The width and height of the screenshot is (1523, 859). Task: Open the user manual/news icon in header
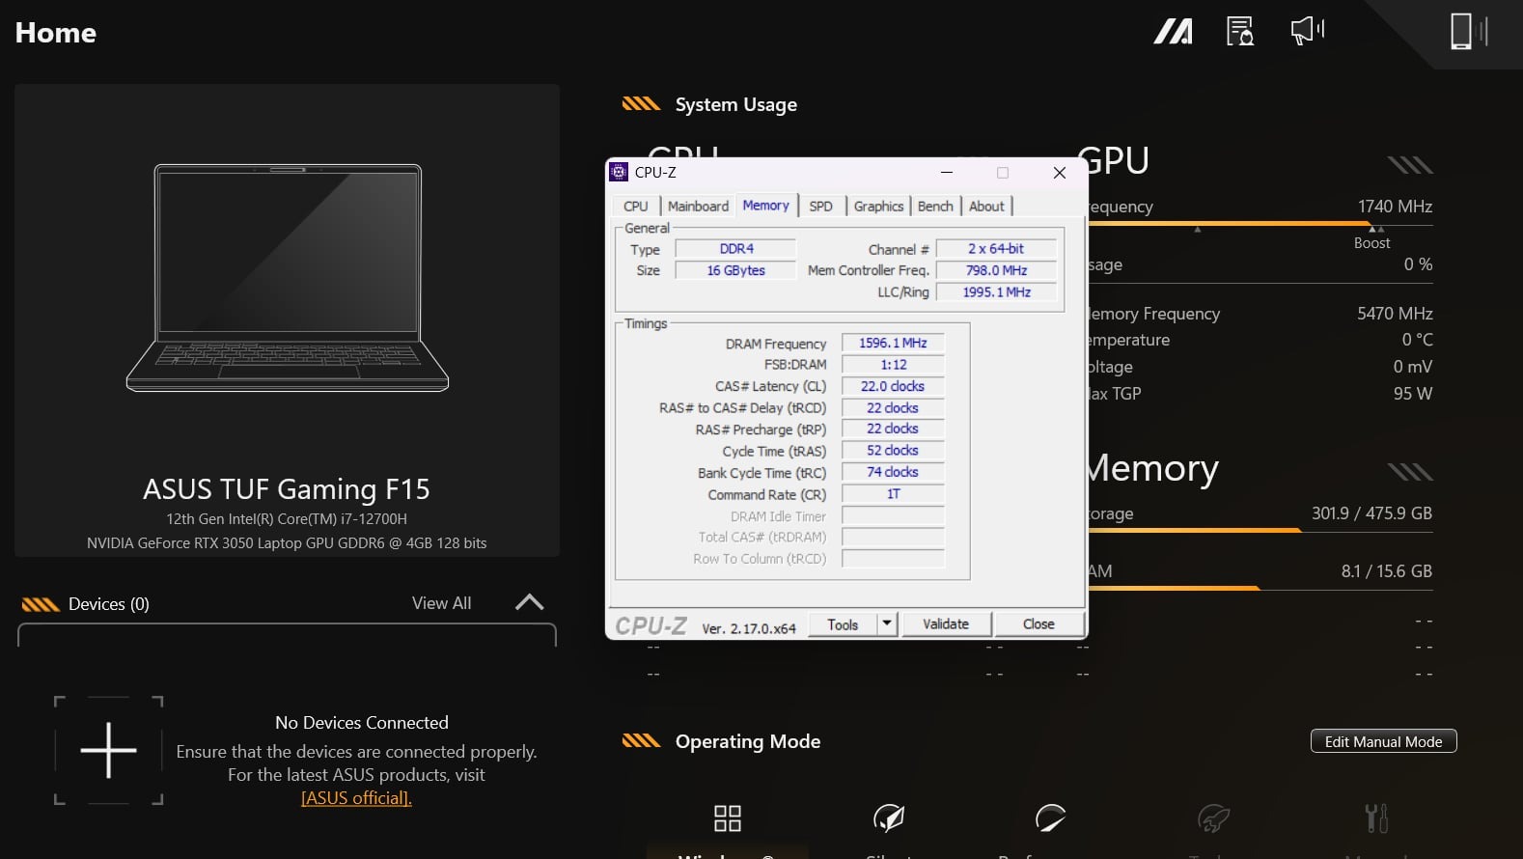tap(1240, 31)
